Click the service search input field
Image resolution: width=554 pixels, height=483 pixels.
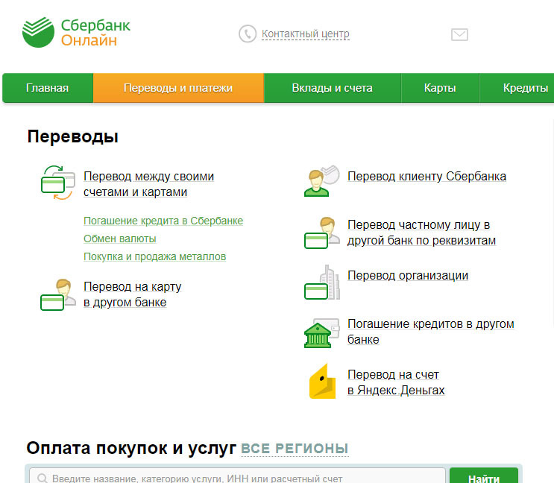[237, 476]
